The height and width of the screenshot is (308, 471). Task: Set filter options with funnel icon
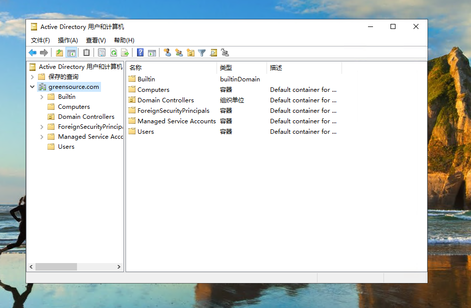(x=202, y=53)
